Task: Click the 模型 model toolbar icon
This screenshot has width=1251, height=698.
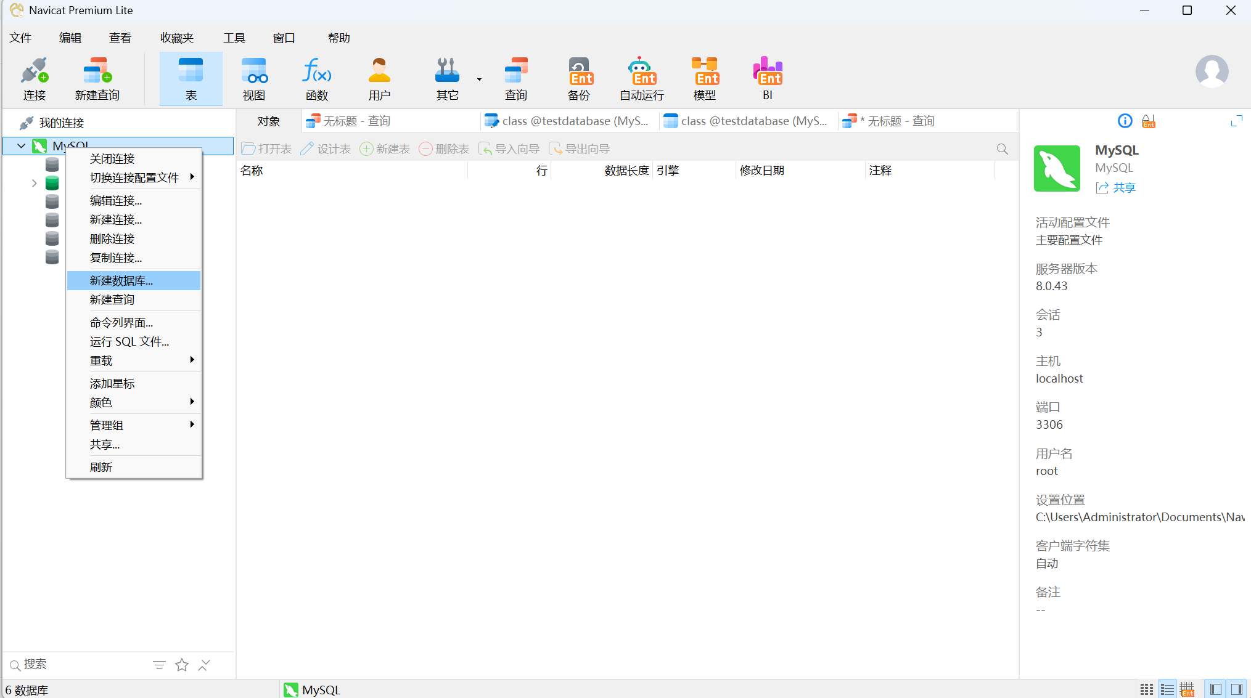Action: pyautogui.click(x=704, y=79)
